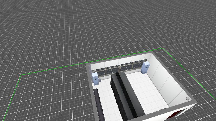216x121 pixels.
Task: Click the glass window panels on back wall
Action: pyautogui.click(x=119, y=69)
